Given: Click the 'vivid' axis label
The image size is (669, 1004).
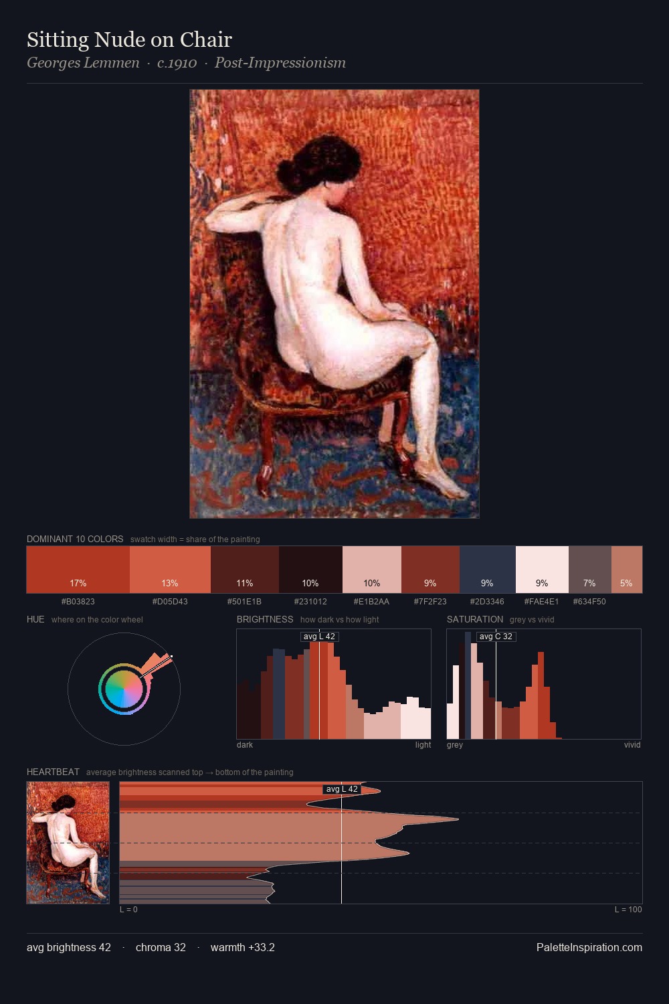Looking at the screenshot, I should pos(632,745).
